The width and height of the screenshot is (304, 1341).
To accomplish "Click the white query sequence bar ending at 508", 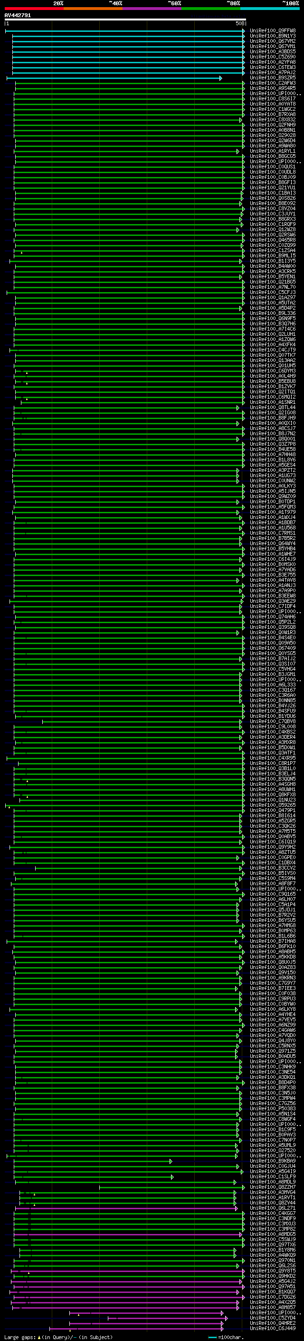I will (125, 19).
